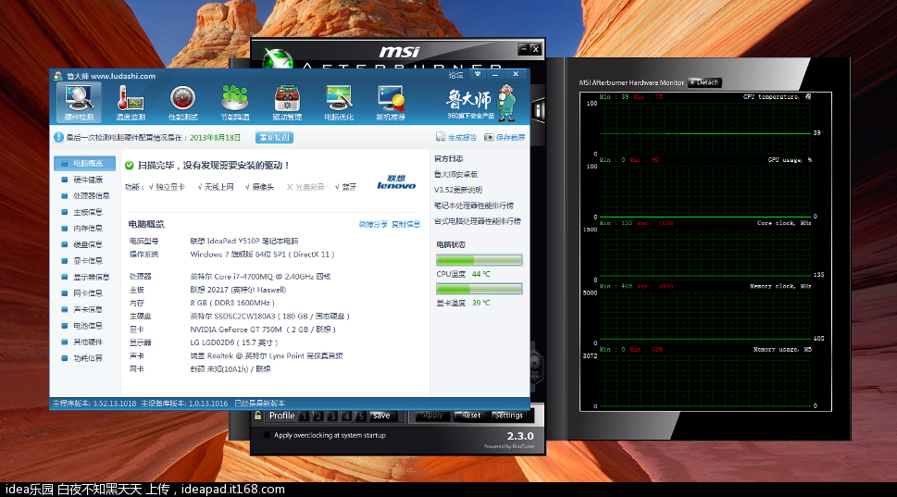Select 电脑概览 in the sidebar
Image resolution: width=897 pixels, height=497 pixels.
tap(84, 164)
